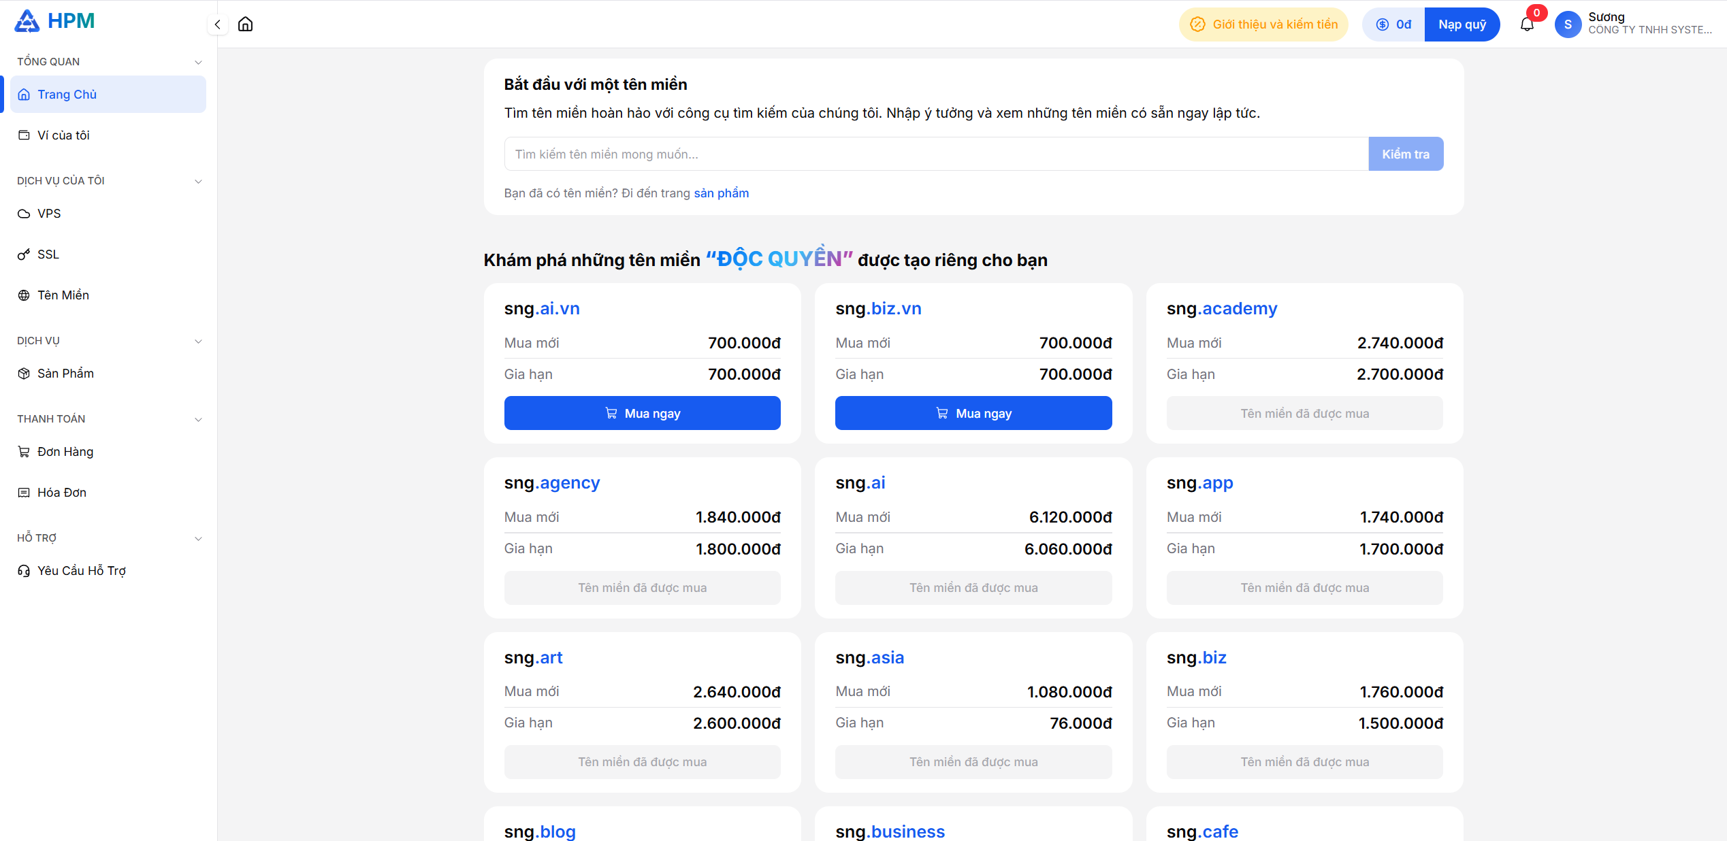1727x841 pixels.
Task: Click the Nạp quỹ button
Action: pyautogui.click(x=1462, y=24)
